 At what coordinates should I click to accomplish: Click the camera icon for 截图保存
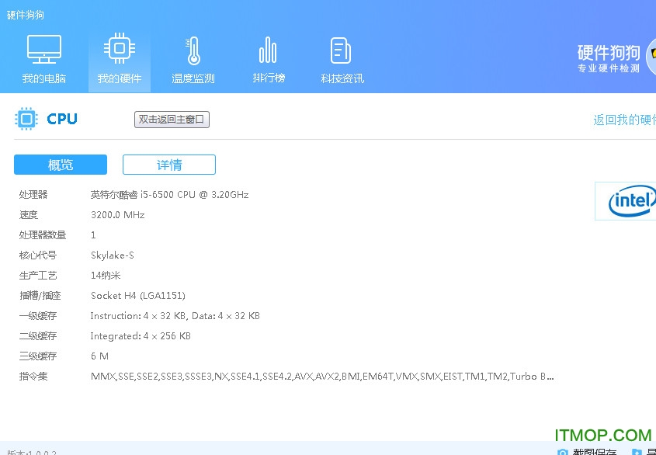click(x=563, y=452)
